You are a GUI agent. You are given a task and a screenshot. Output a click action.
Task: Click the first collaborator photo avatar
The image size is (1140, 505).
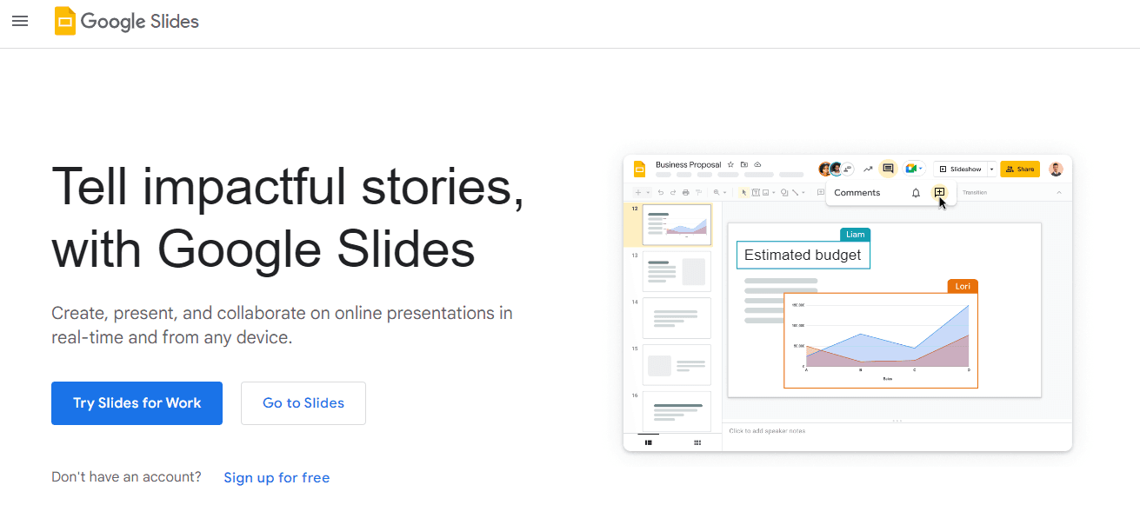pos(825,169)
